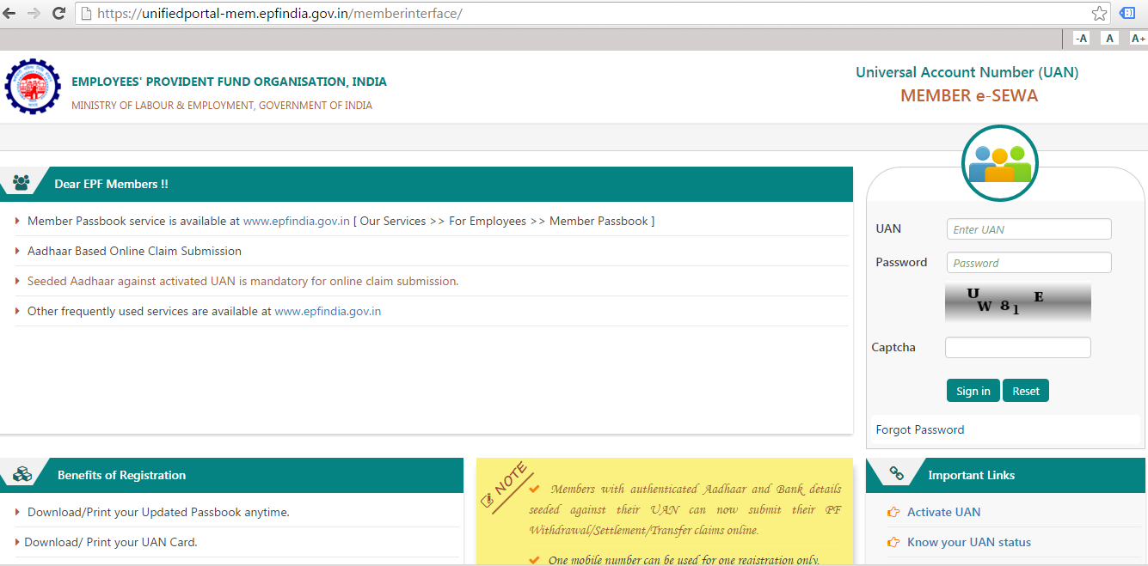
Task: Reload the page with the refresh icon
Action: pos(58,13)
